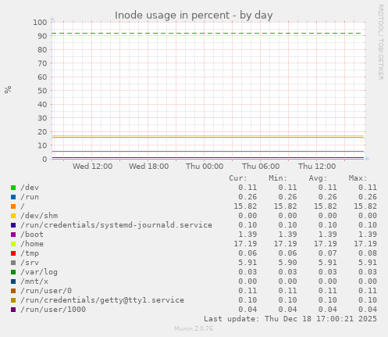Click the purple /boot line in the graph
388x337 pixels.
pos(208,157)
